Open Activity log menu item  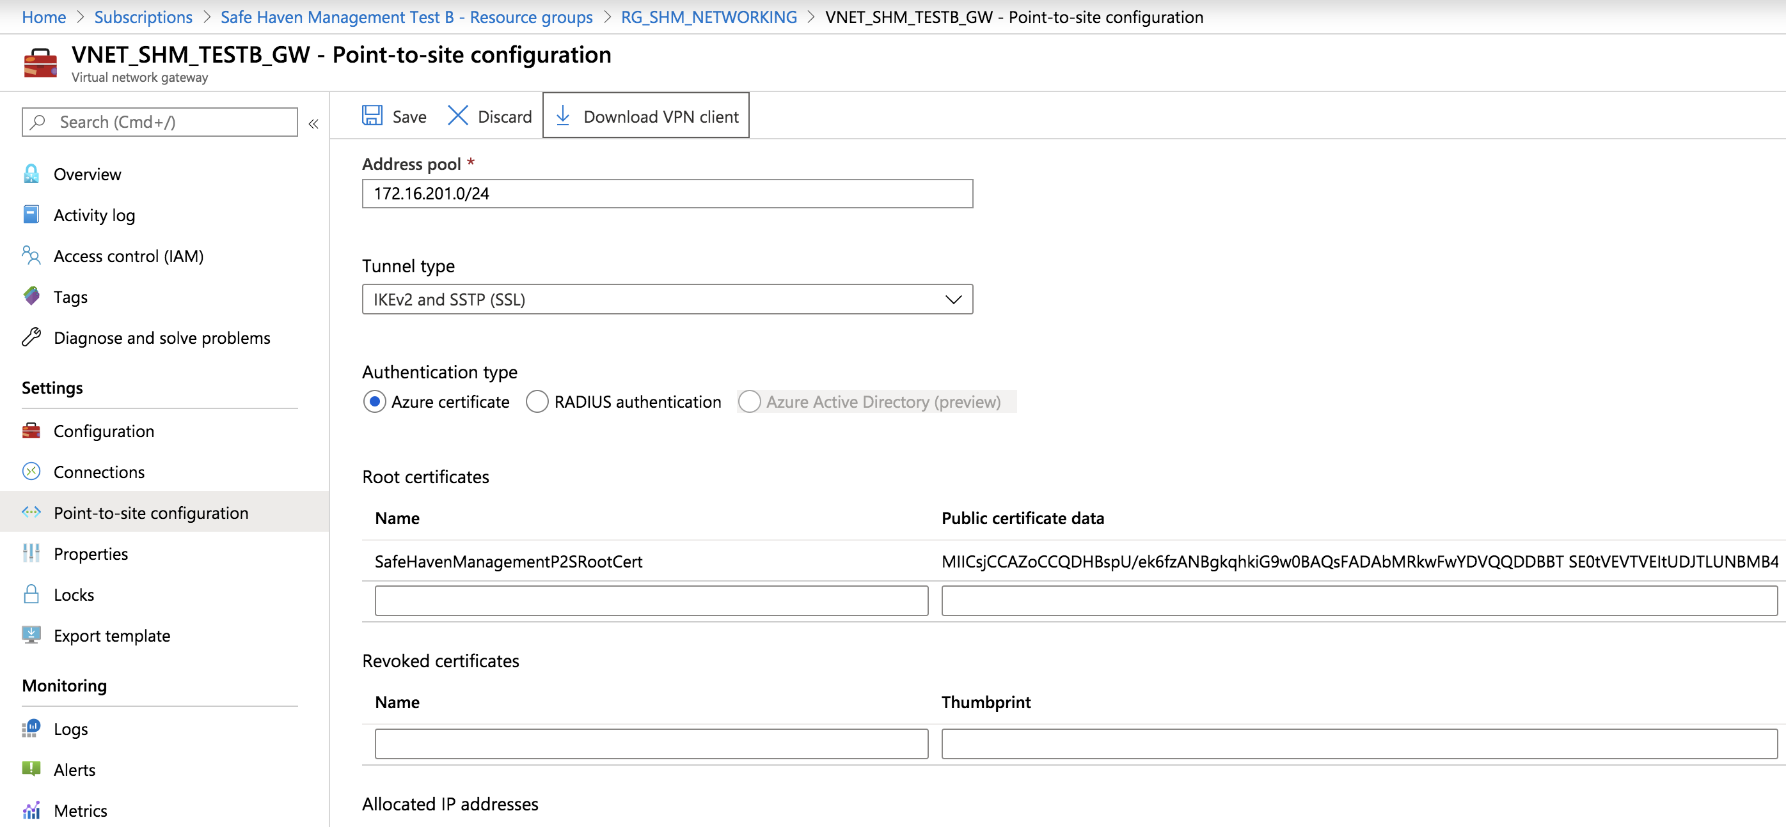[94, 215]
